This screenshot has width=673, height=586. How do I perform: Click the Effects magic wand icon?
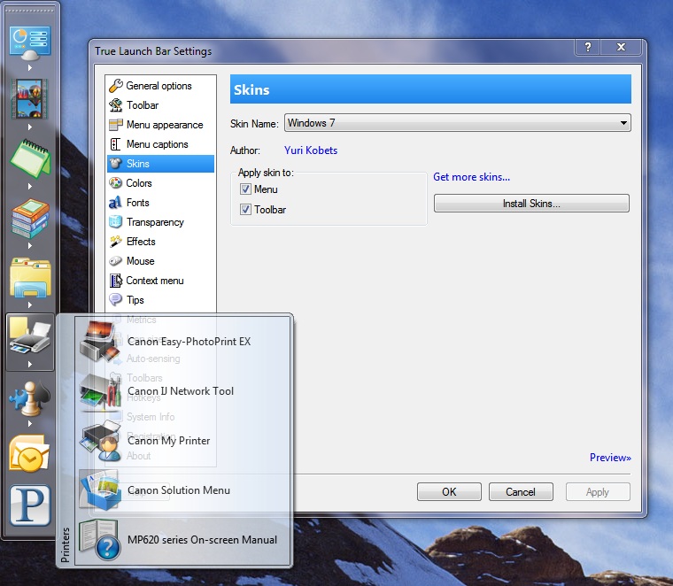(115, 242)
